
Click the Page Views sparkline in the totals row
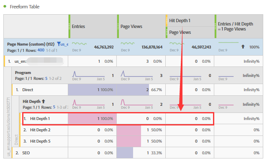(128, 43)
